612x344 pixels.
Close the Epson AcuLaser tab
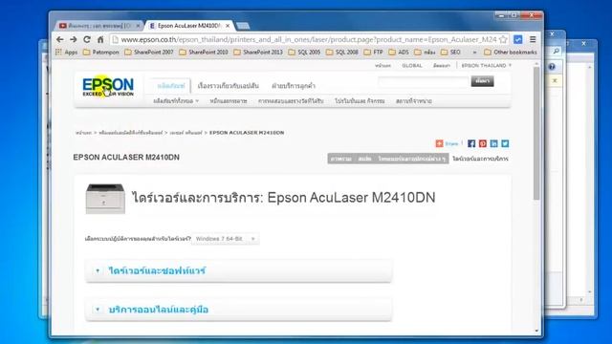coord(228,26)
